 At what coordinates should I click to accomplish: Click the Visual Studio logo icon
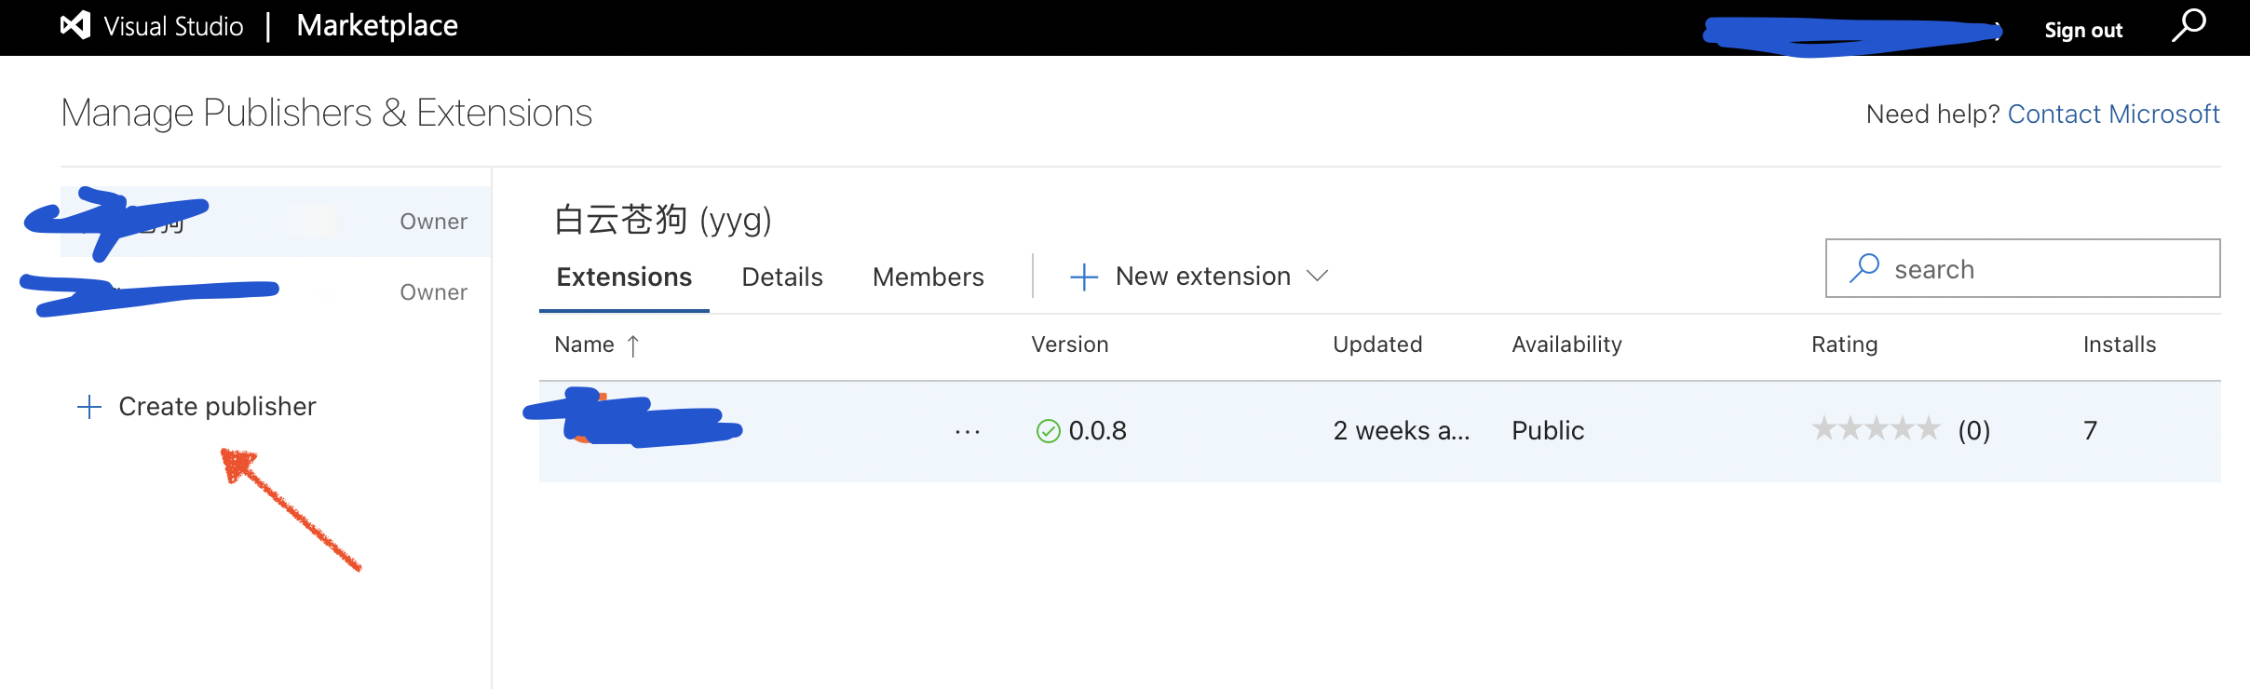point(75,25)
